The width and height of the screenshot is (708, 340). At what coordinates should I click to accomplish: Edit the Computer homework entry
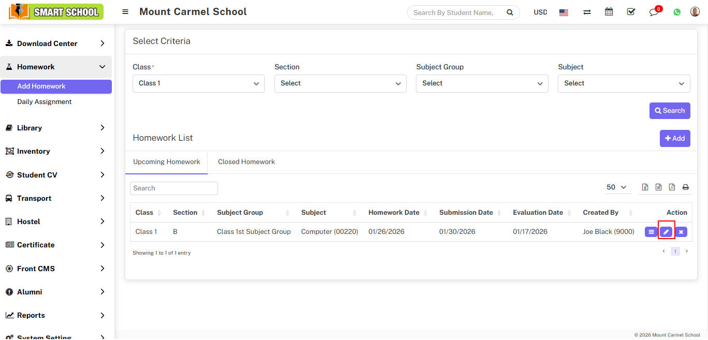(x=666, y=232)
